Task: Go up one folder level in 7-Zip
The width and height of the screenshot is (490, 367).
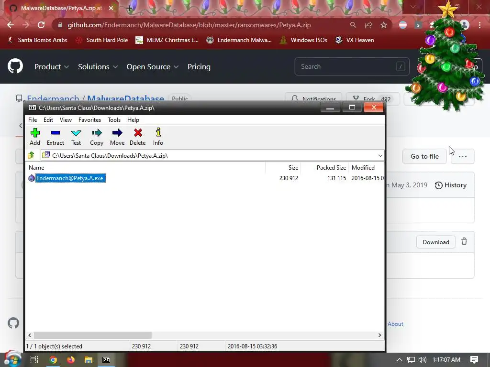Action: [x=31, y=155]
